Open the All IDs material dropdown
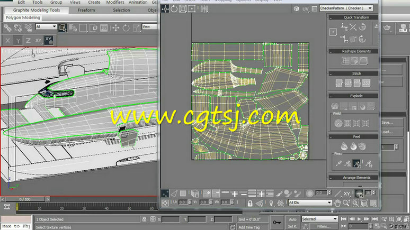410x230 pixels. [310, 203]
